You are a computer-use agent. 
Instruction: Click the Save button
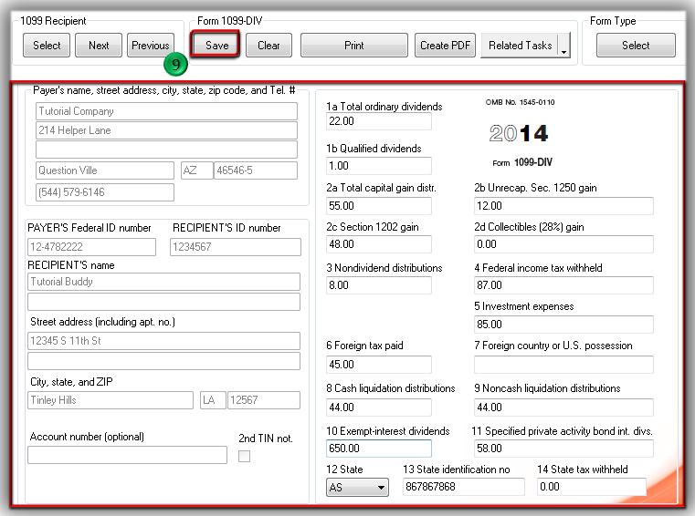tap(216, 45)
